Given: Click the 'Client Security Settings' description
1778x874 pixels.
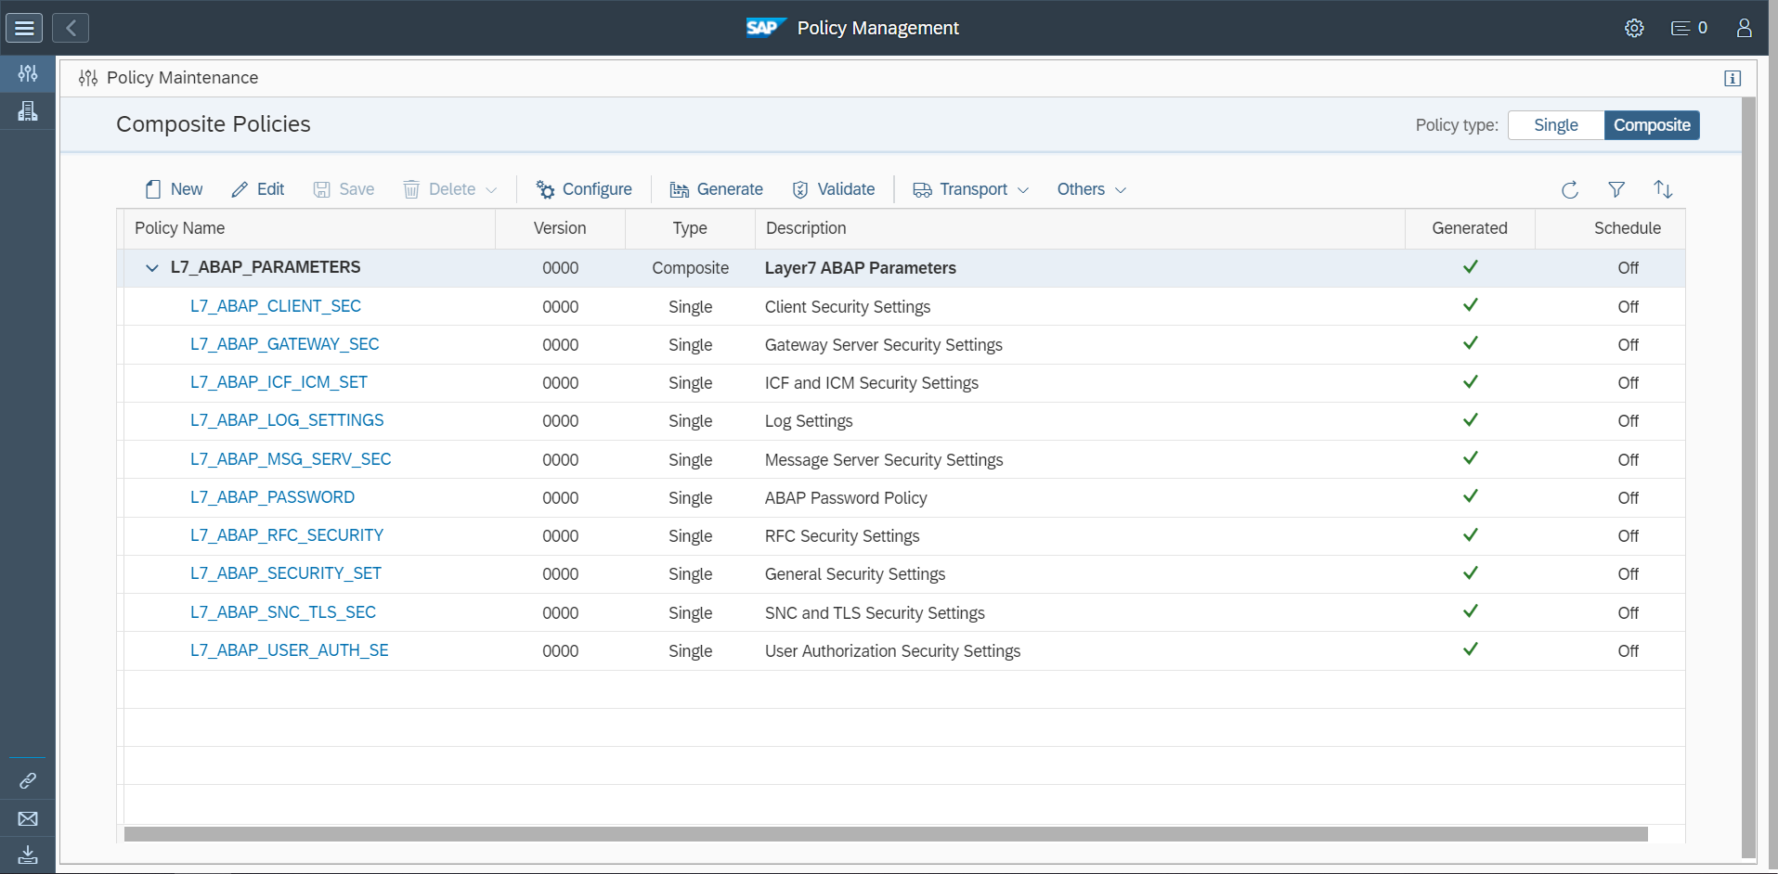Looking at the screenshot, I should coord(848,307).
